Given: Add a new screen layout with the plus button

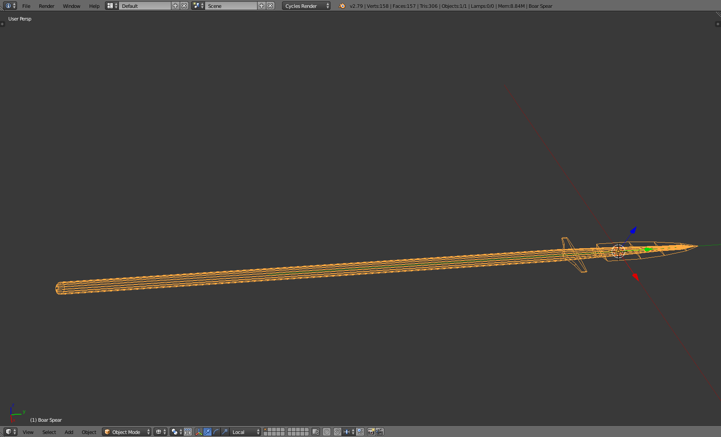Looking at the screenshot, I should coord(175,6).
